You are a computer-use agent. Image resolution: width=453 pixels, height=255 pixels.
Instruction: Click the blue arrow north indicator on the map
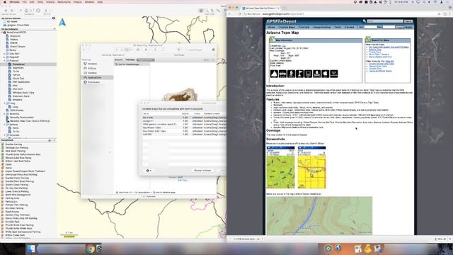click(62, 22)
